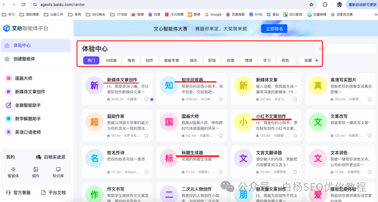The height and width of the screenshot is (202, 378).
Task: Open the 我的博客 bookmark folder
Action: 29,14
